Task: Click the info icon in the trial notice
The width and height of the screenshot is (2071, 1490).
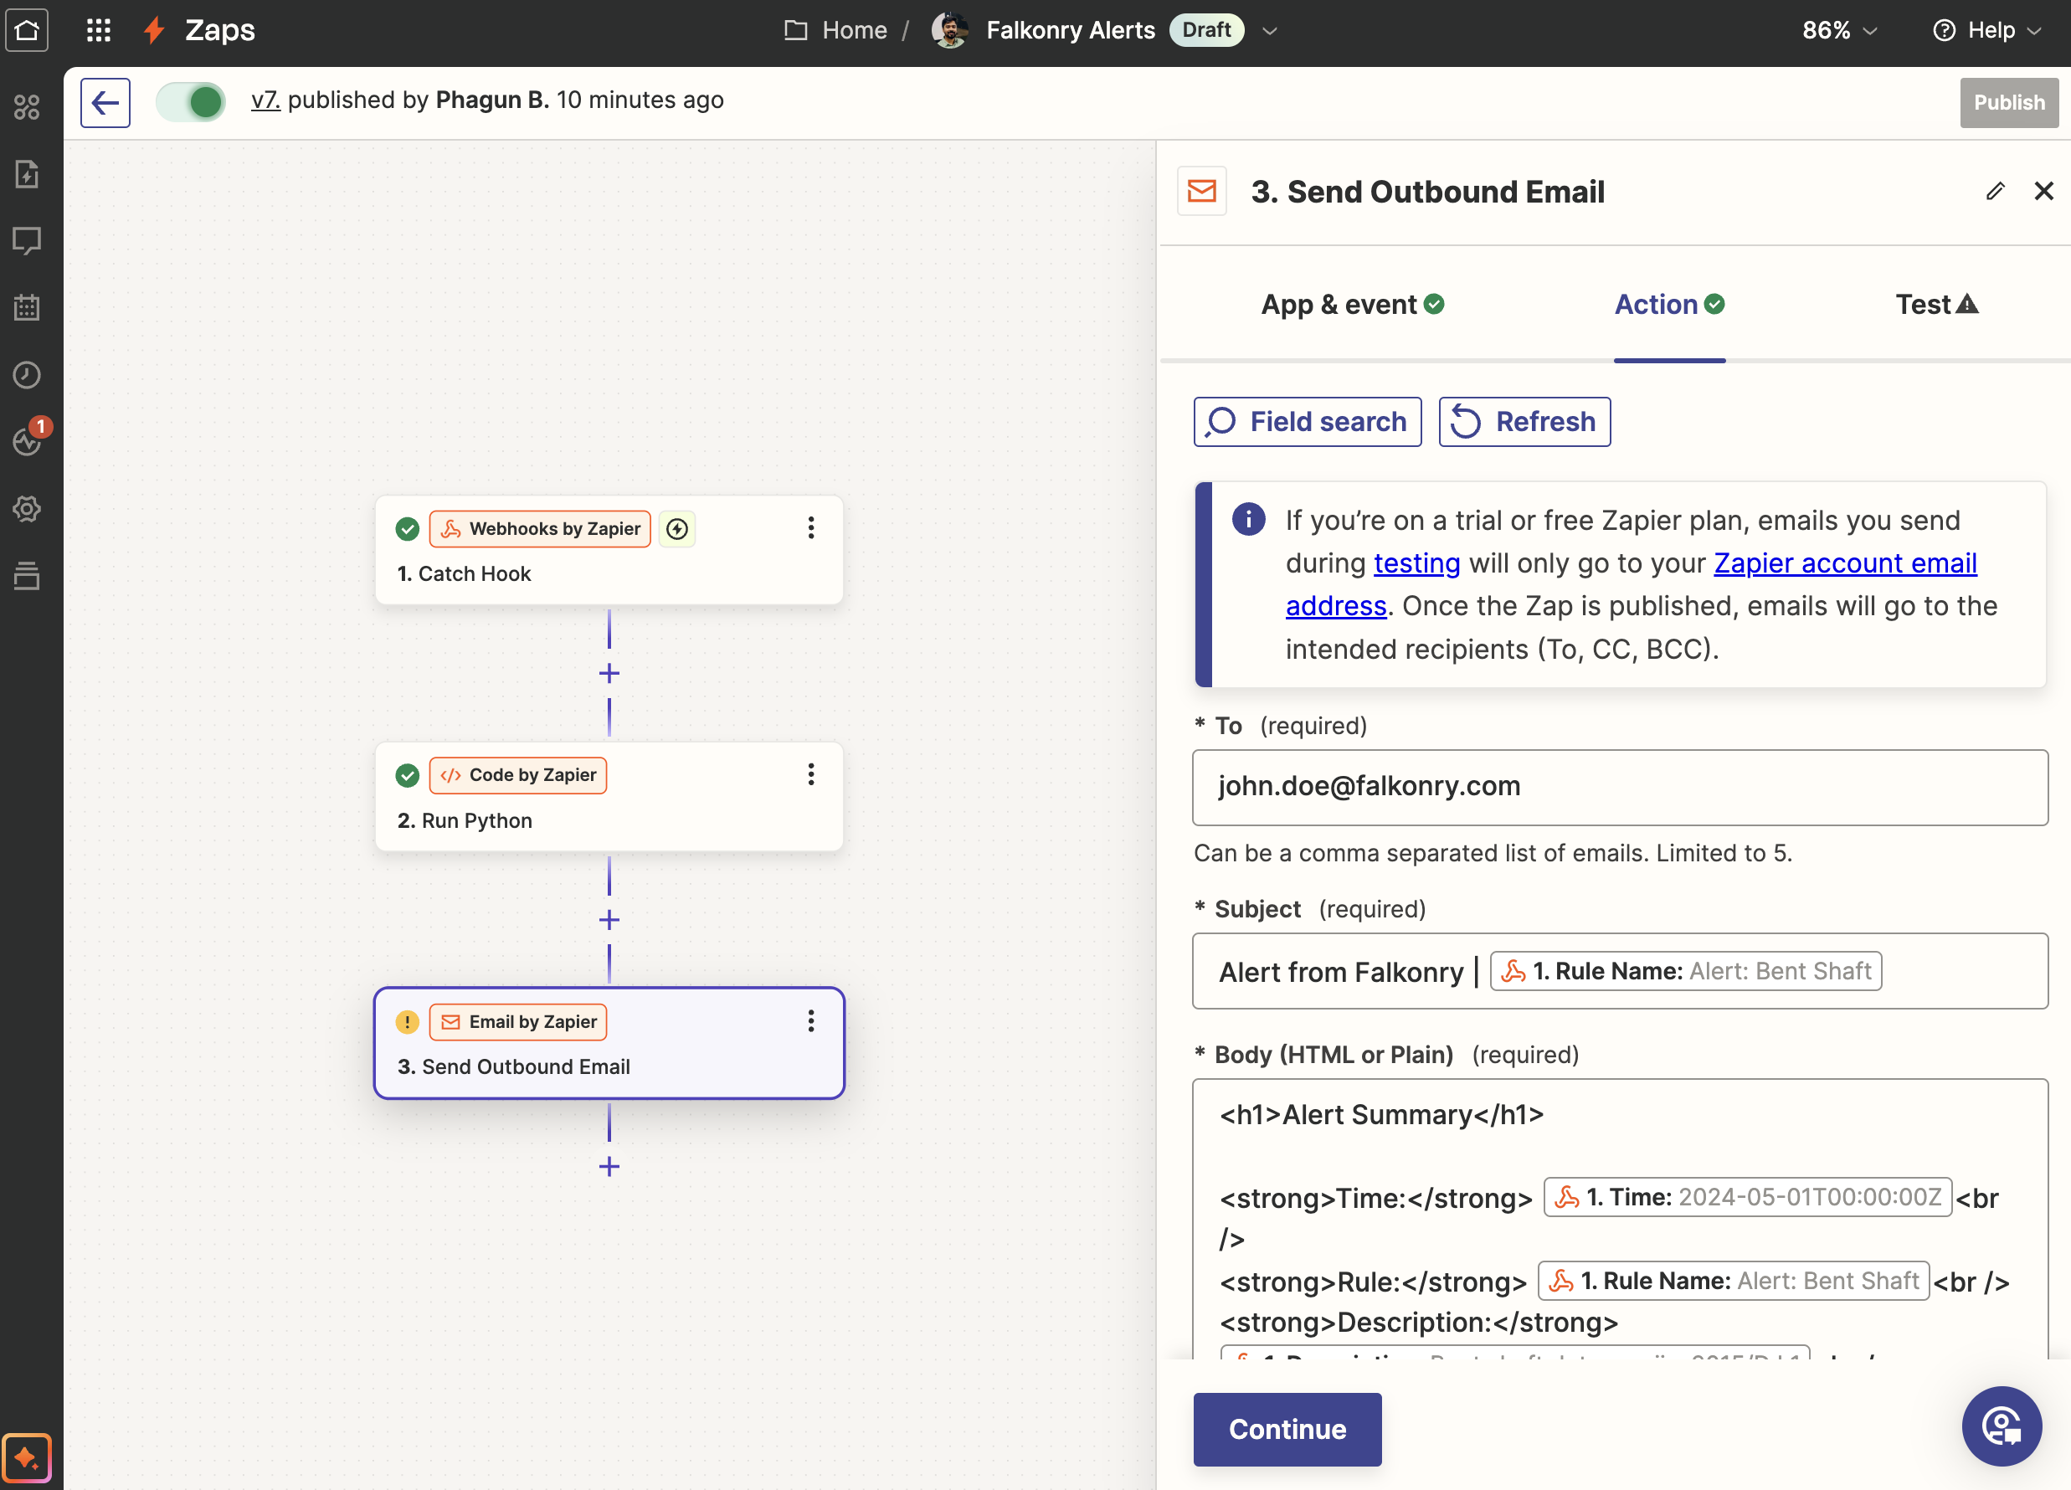Action: (1248, 519)
